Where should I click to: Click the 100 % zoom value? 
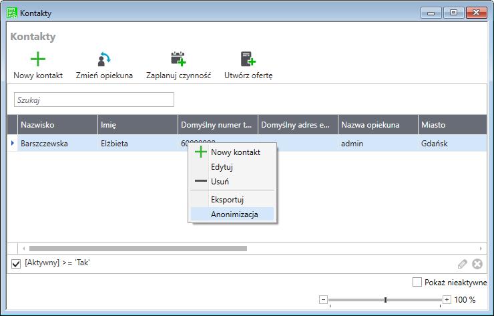coord(465,299)
